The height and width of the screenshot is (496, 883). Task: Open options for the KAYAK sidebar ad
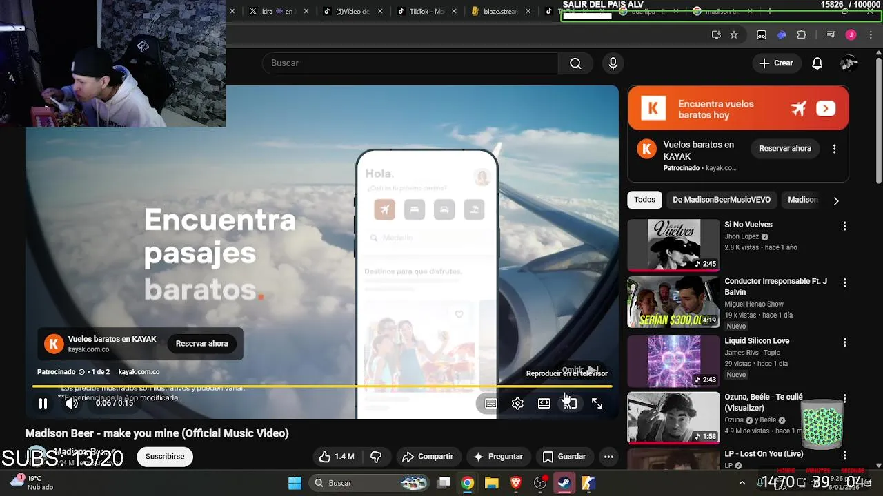834,149
